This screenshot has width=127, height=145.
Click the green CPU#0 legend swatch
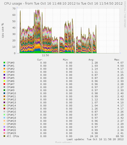point(4,63)
